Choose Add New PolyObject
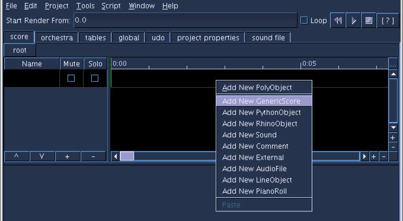 click(264, 88)
